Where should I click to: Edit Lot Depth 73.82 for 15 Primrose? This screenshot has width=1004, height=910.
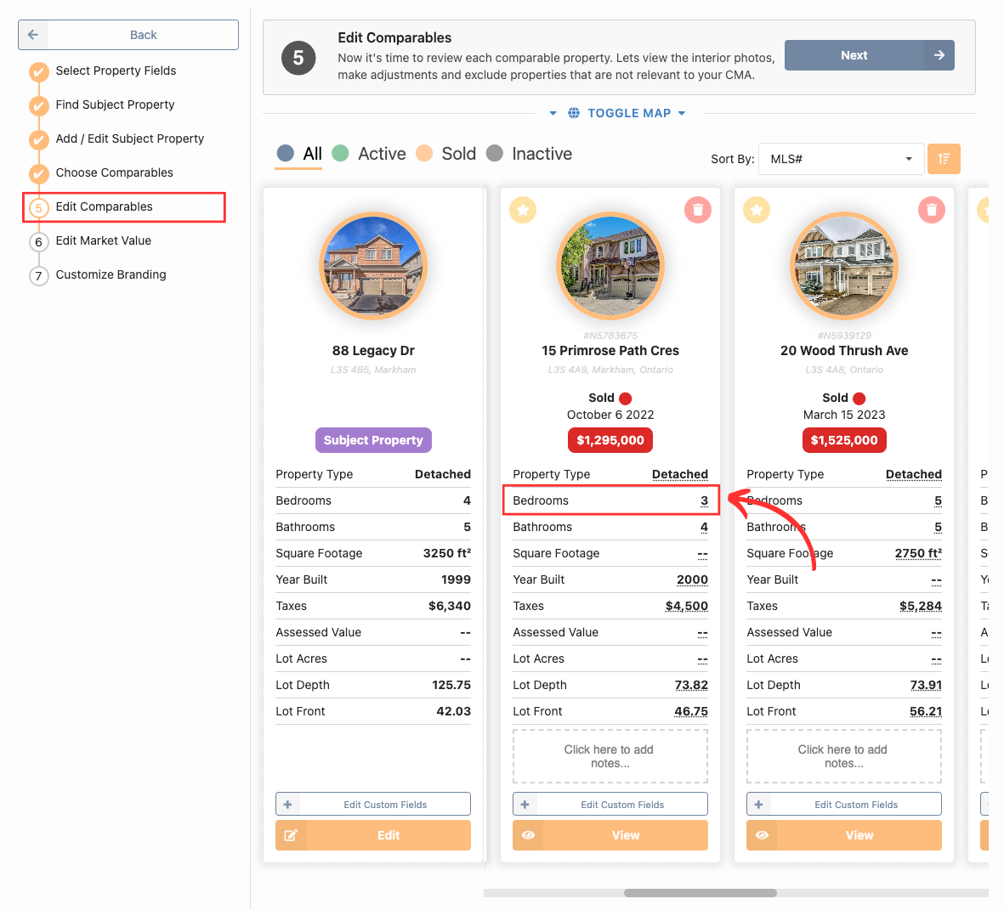coord(691,686)
